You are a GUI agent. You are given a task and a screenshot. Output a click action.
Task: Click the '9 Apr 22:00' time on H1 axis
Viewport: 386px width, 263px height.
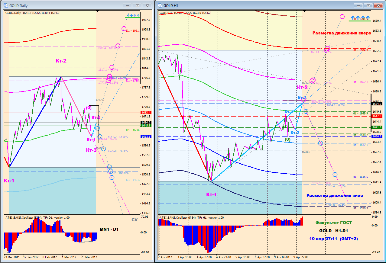[x=300, y=257]
